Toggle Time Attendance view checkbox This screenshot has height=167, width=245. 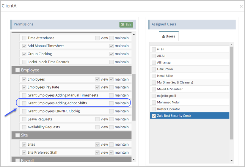click(x=97, y=38)
